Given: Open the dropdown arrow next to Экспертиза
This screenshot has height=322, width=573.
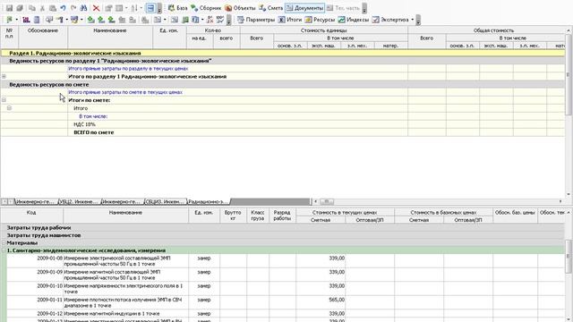Looking at the screenshot, I should pyautogui.click(x=413, y=20).
